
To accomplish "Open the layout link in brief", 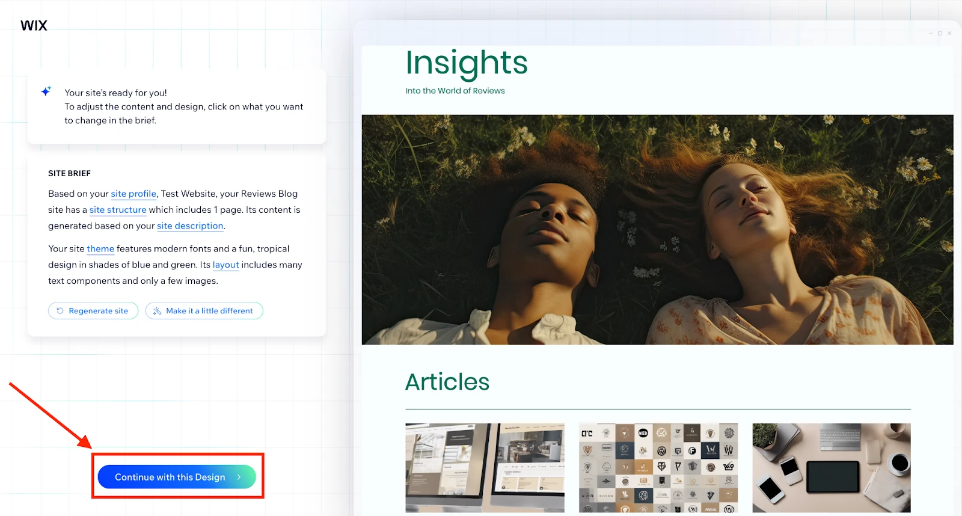I will click(226, 265).
